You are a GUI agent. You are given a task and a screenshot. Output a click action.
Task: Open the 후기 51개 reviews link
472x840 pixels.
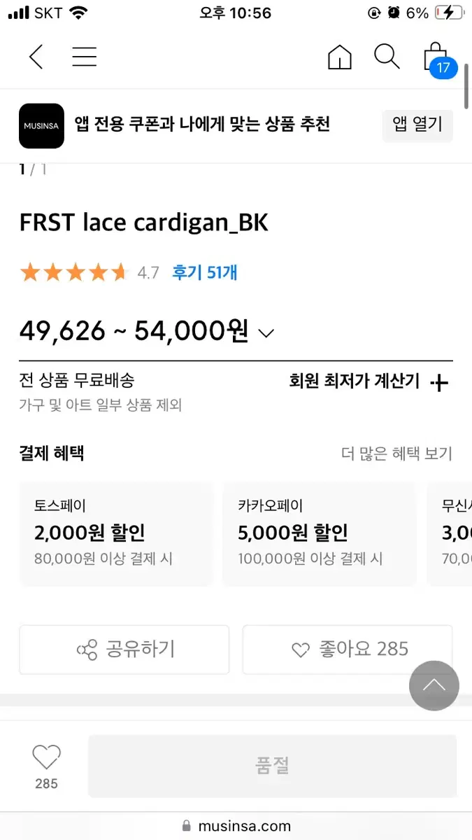point(205,272)
